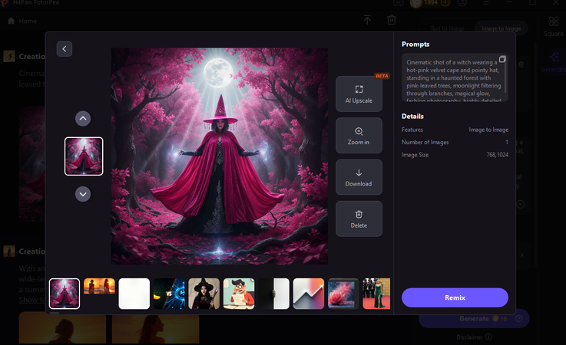Select the witch thumbnail in the side preview
Screen dimensions: 566x345
[84, 156]
